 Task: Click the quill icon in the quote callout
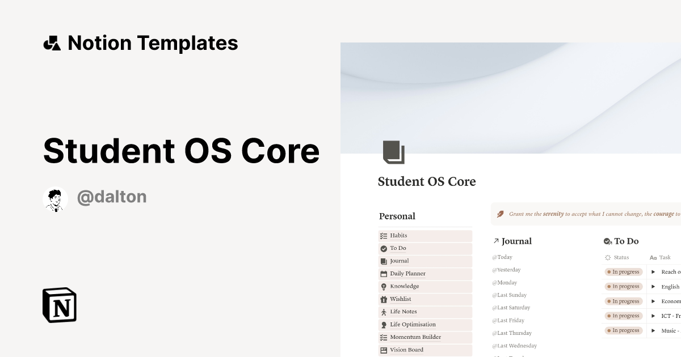(x=500, y=214)
